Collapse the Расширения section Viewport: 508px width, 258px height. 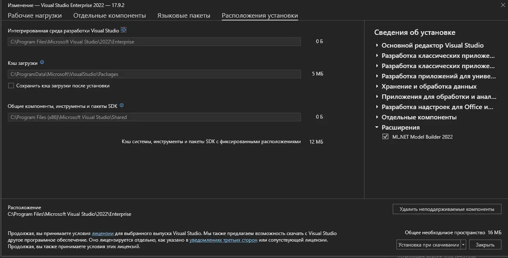pyautogui.click(x=376, y=127)
